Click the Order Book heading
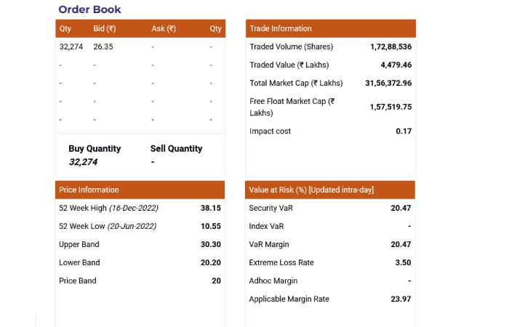The image size is (509, 327). click(89, 9)
